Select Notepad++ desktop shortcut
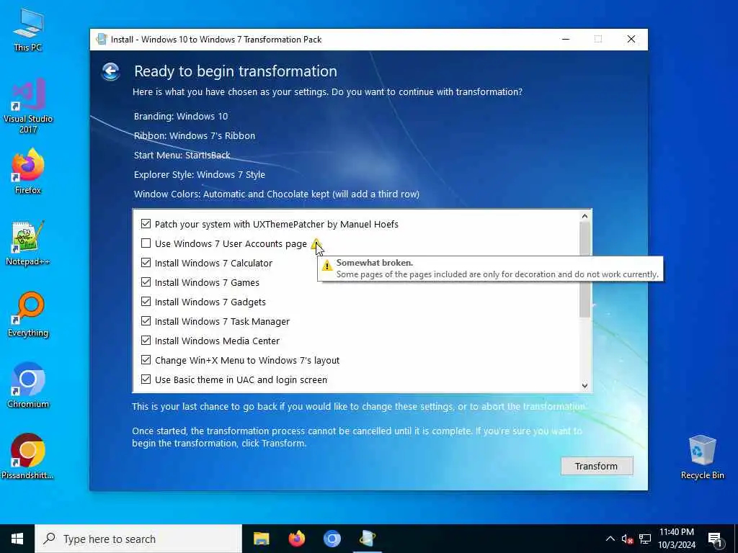The image size is (738, 553). 28,243
